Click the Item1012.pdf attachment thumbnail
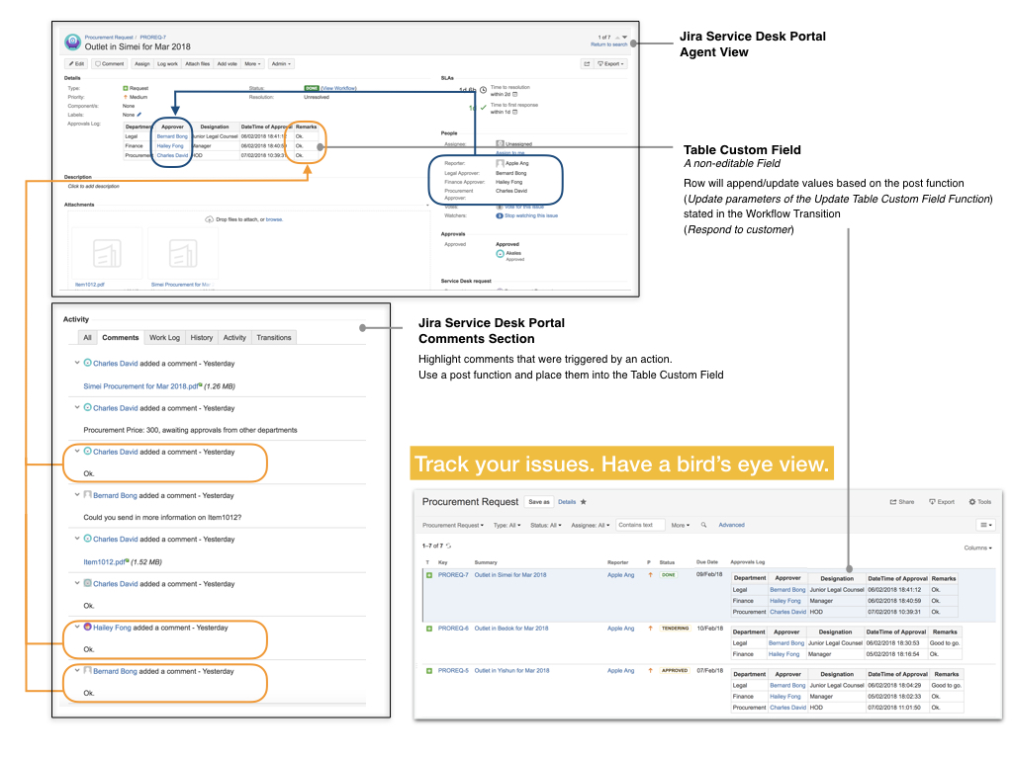Image resolution: width=1013 pixels, height=759 pixels. pyautogui.click(x=106, y=255)
